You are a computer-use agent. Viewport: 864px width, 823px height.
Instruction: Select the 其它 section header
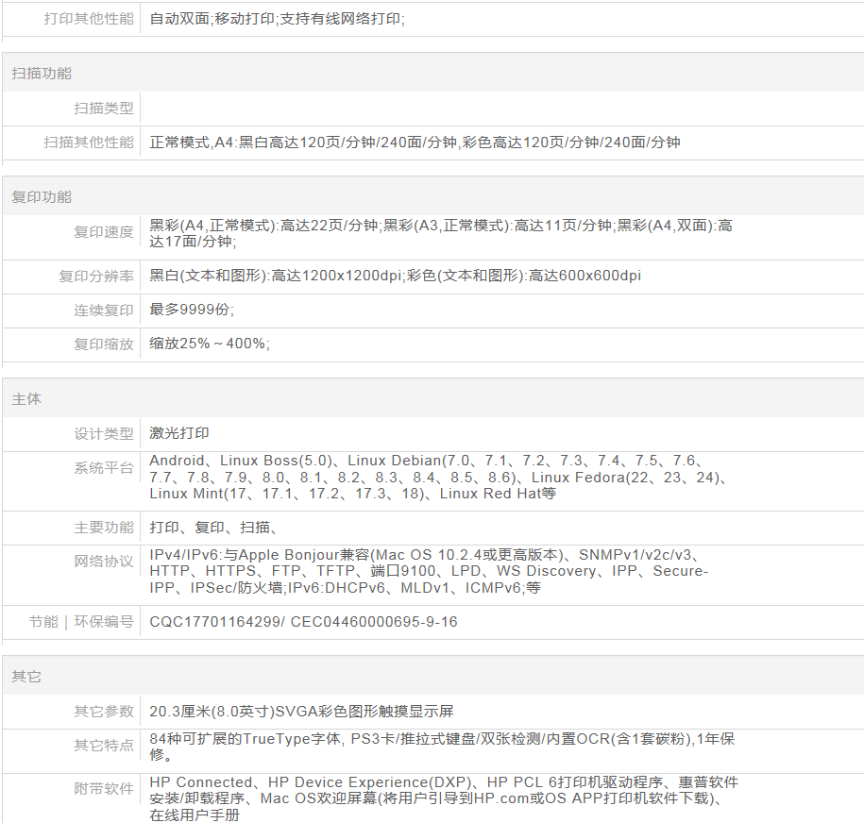coord(26,676)
